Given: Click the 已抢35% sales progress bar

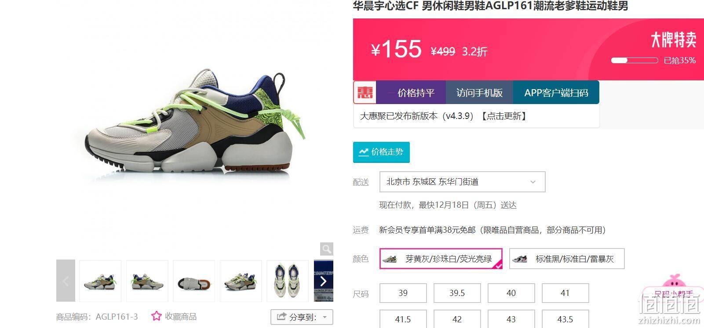Looking at the screenshot, I should (x=634, y=60).
